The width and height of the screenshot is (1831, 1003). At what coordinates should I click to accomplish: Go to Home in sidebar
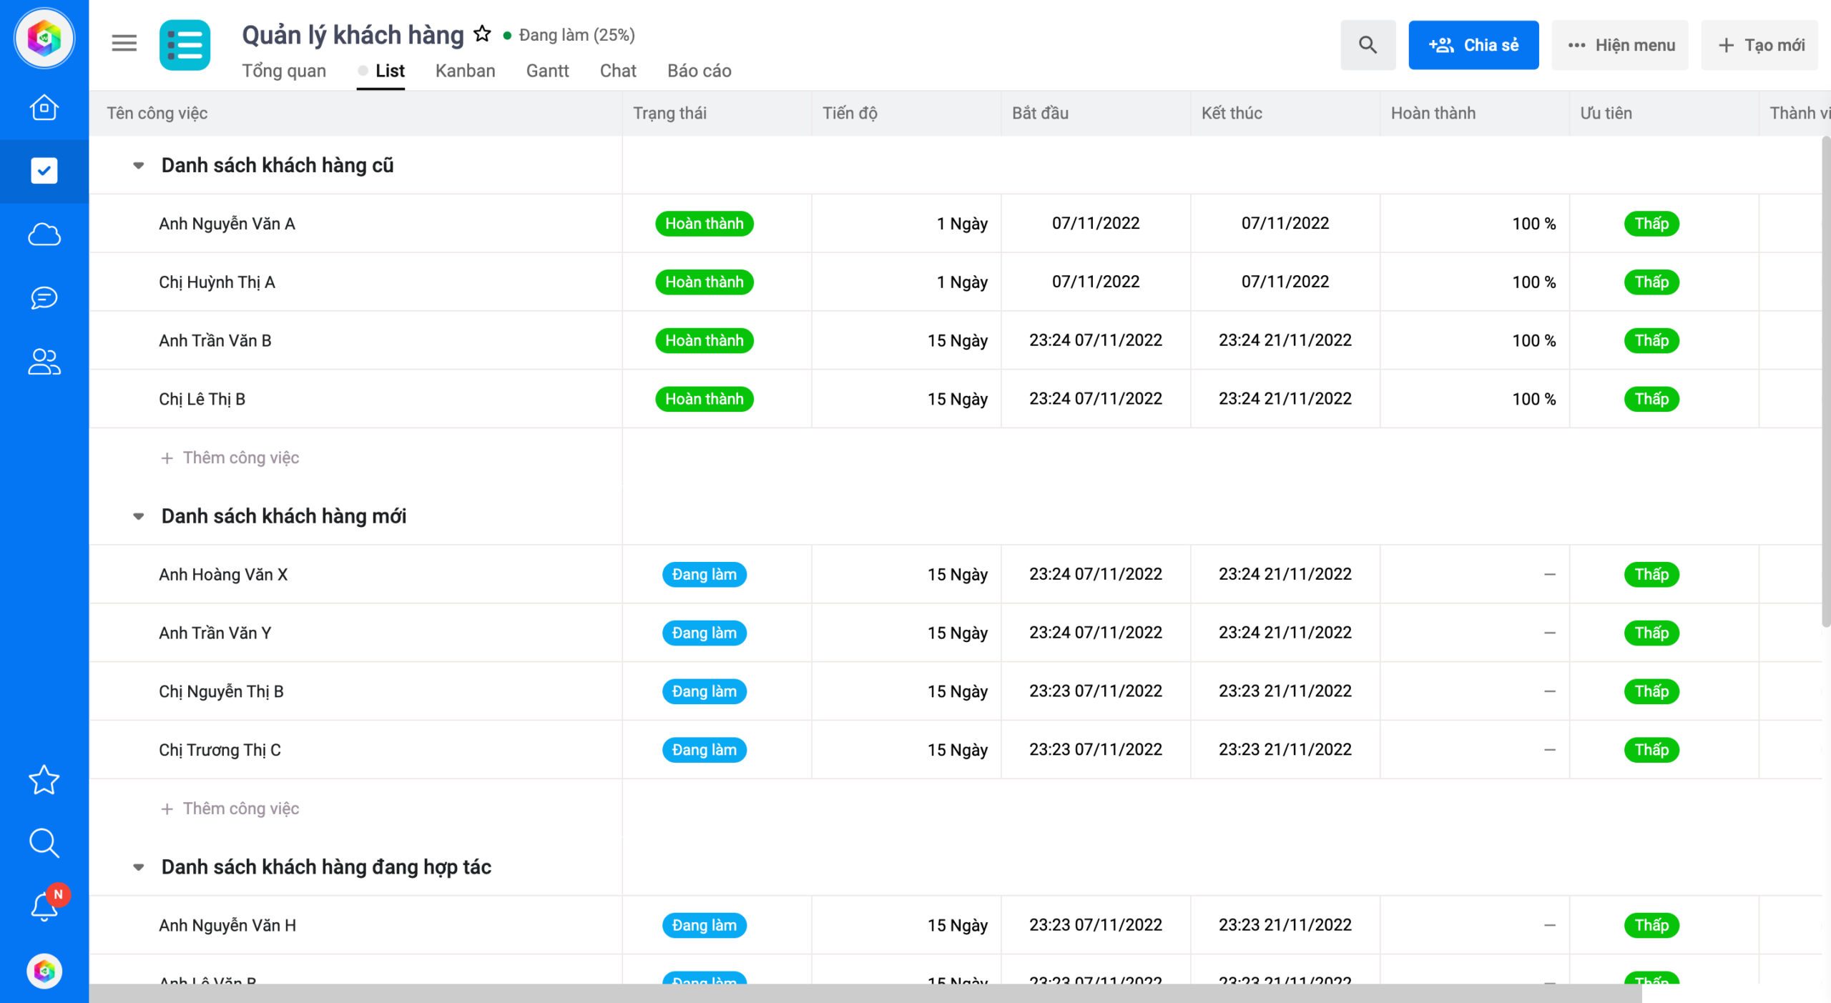point(44,107)
